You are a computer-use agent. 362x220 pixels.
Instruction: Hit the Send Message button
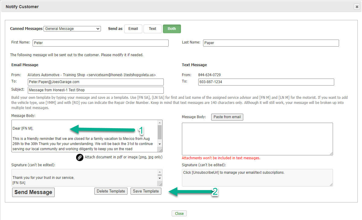pyautogui.click(x=33, y=192)
